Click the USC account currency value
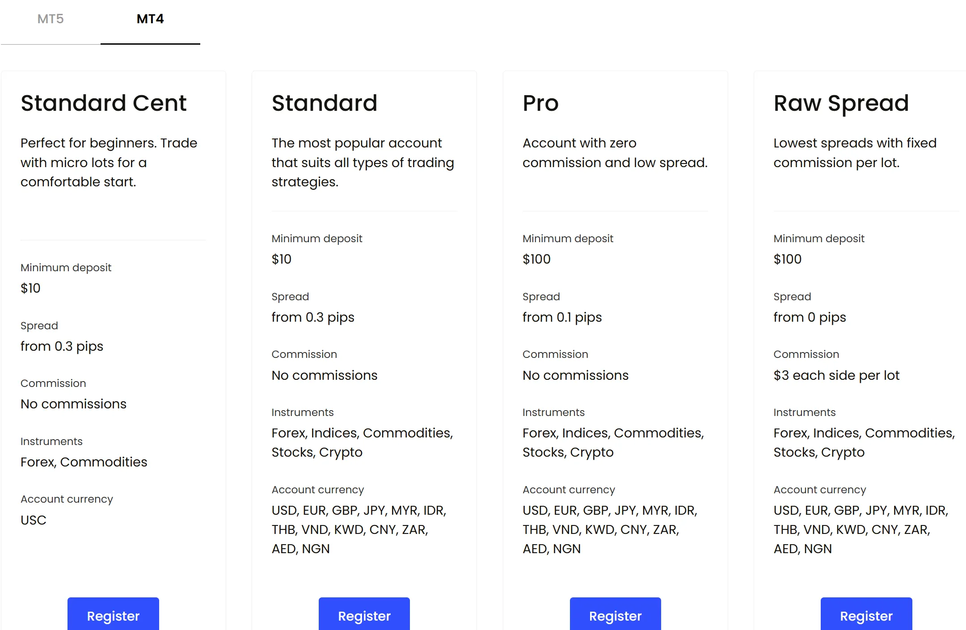Image resolution: width=966 pixels, height=630 pixels. coord(34,520)
